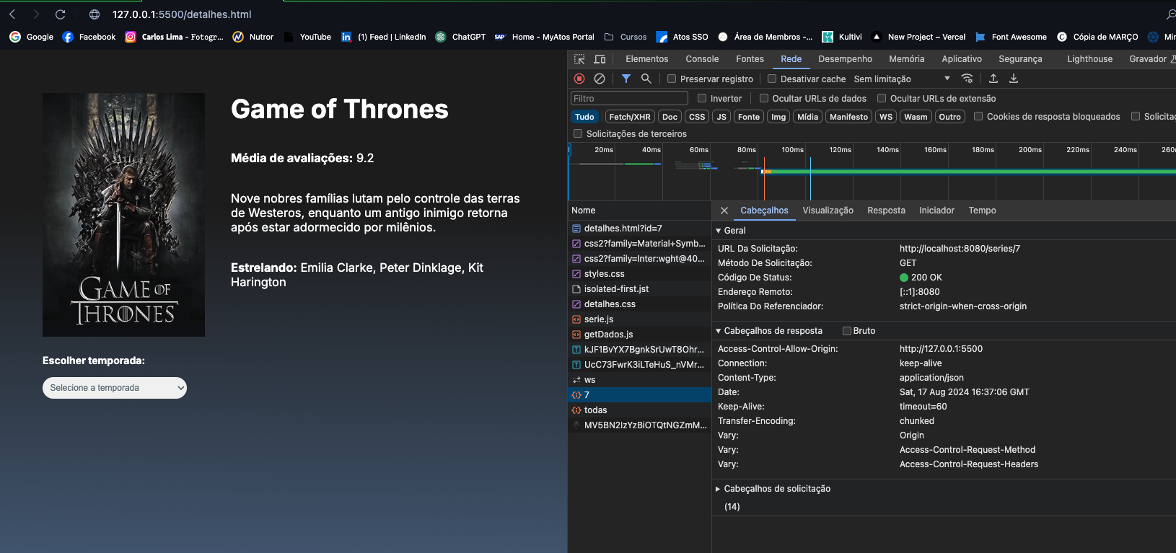Filter requests by WS type
Viewport: 1176px width, 553px height.
(x=886, y=117)
